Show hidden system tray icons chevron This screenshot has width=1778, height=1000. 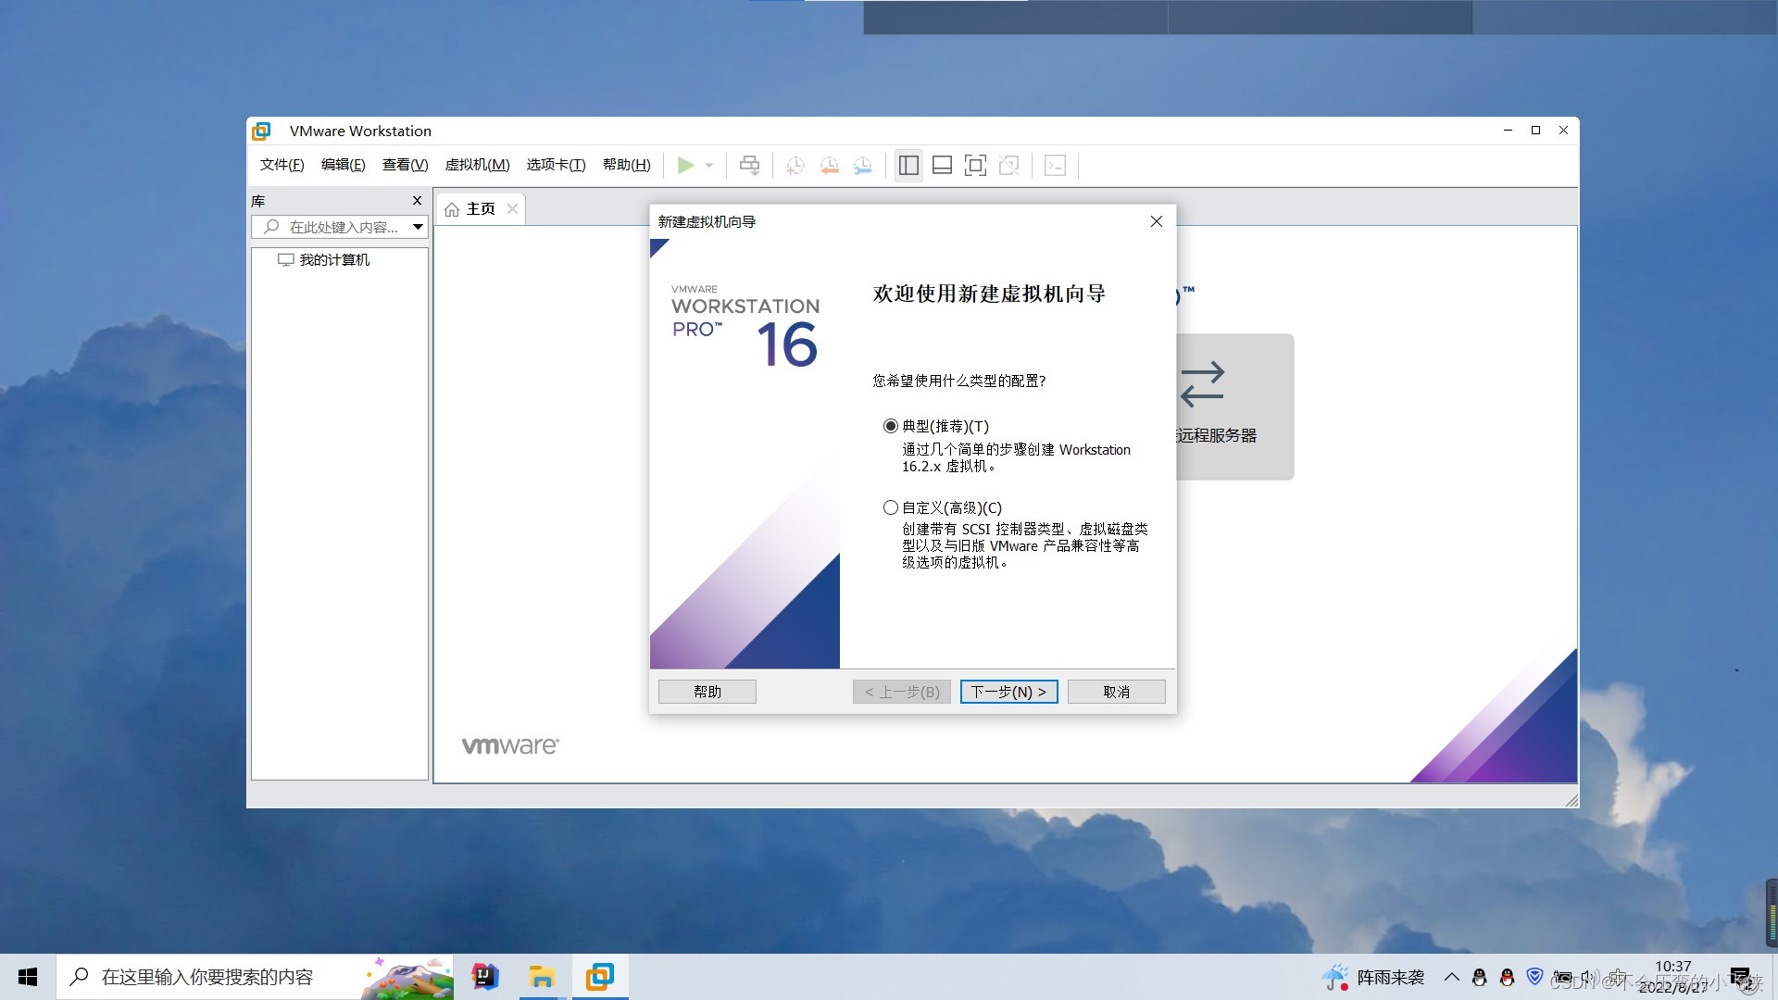tap(1451, 977)
